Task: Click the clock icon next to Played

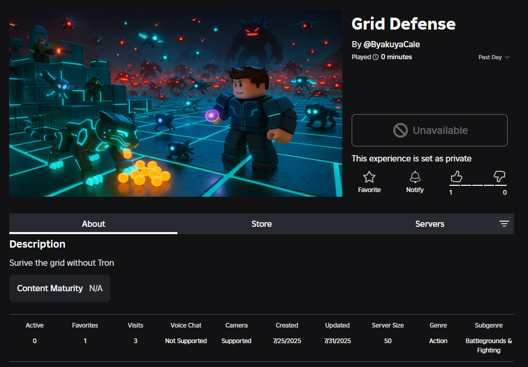Action: point(376,57)
